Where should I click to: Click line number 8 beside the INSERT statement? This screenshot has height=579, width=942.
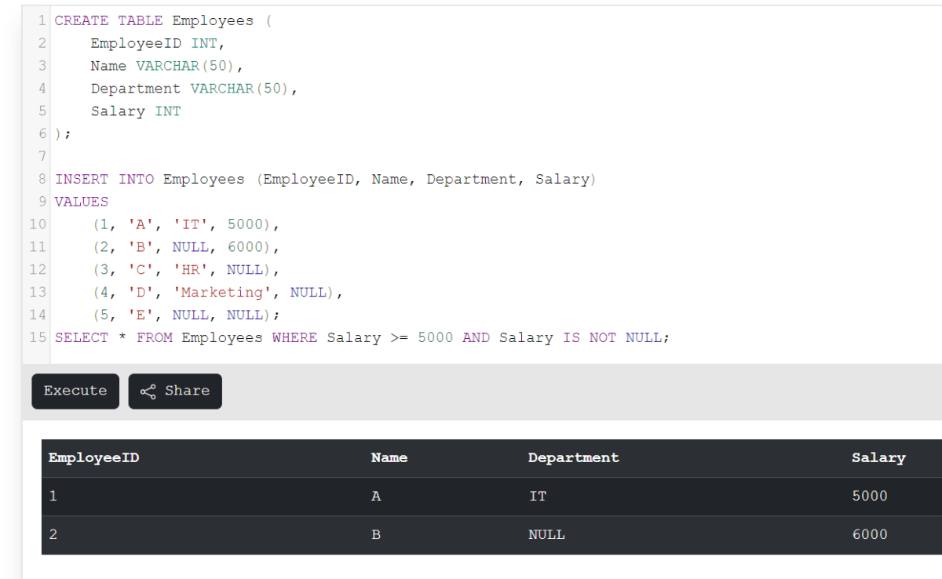[x=42, y=179]
